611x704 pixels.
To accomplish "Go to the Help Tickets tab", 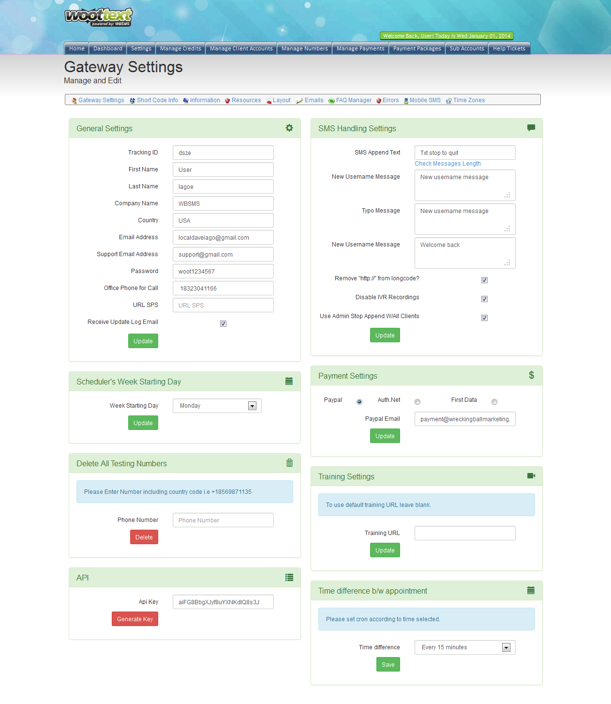I will [509, 48].
